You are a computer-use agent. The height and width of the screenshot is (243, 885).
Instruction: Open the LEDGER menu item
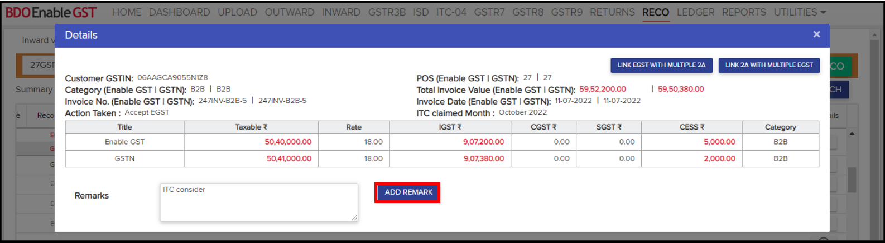[695, 12]
